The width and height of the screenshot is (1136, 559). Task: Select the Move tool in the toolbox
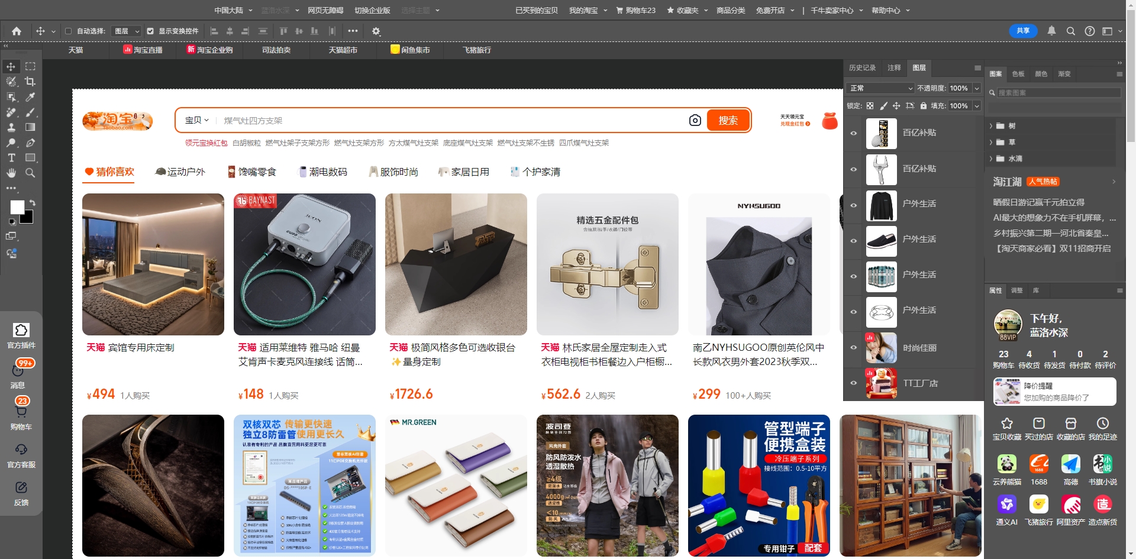(x=11, y=67)
